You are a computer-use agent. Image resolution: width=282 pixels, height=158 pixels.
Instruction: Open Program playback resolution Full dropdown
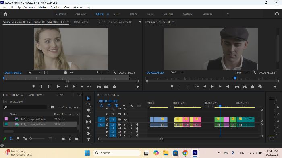pyautogui.click(x=243, y=72)
